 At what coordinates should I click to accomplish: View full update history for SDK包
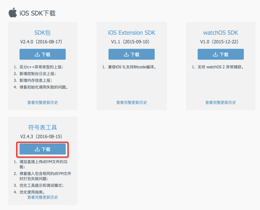coord(42,103)
